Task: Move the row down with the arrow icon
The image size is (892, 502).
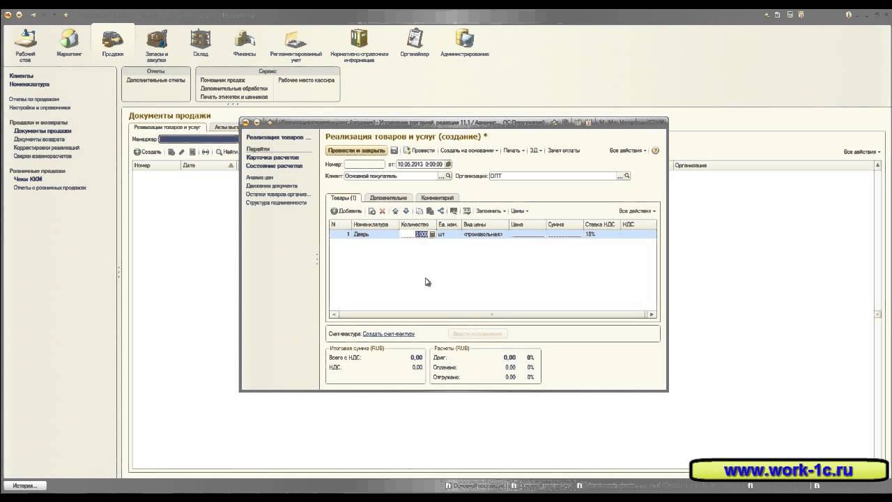Action: tap(406, 211)
